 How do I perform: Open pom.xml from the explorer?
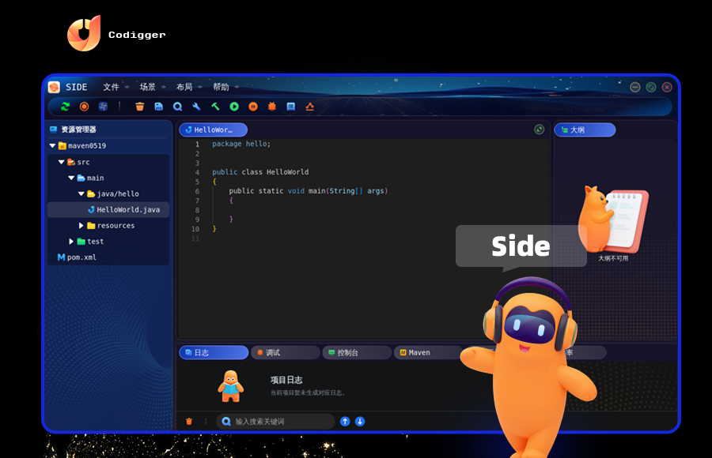pos(77,256)
